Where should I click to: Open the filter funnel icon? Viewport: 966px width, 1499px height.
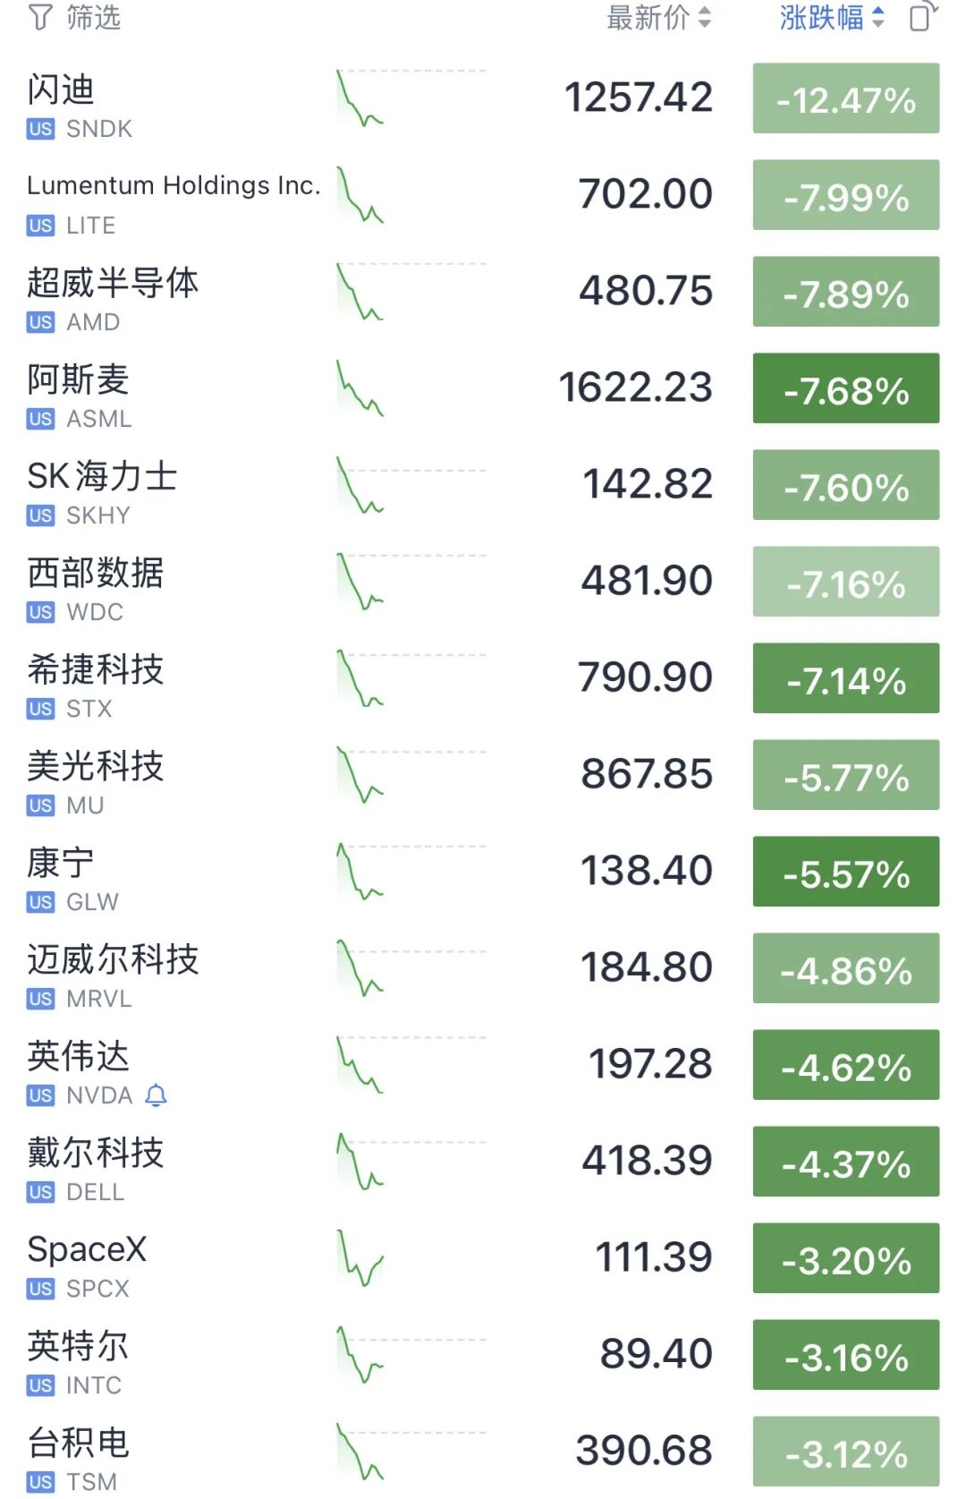(40, 17)
